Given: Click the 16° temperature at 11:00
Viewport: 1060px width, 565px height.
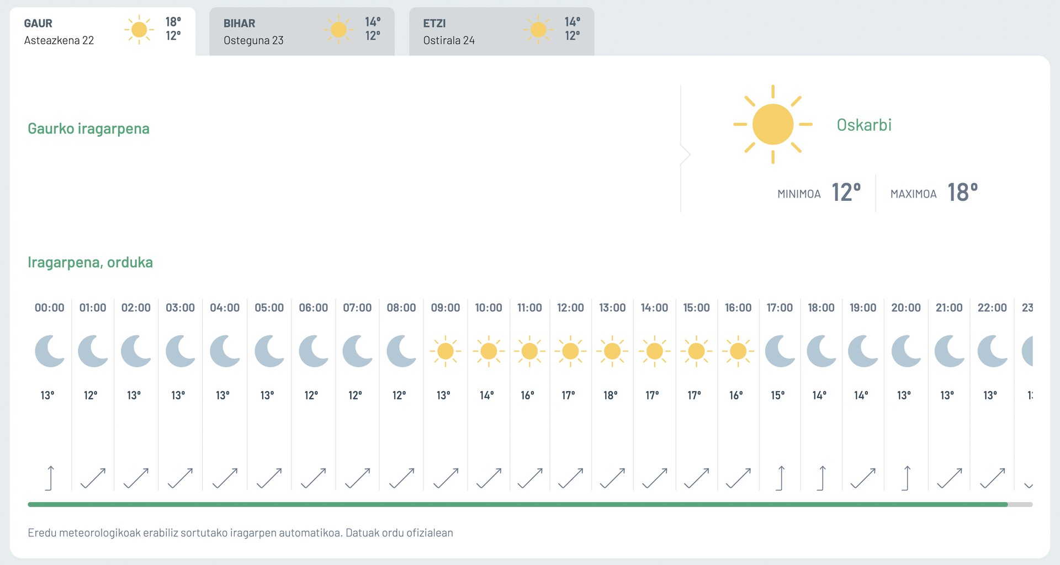Looking at the screenshot, I should (528, 395).
